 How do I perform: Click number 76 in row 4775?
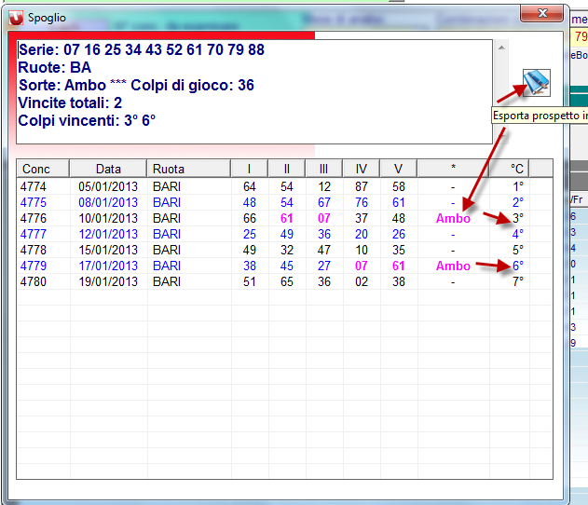pos(362,202)
